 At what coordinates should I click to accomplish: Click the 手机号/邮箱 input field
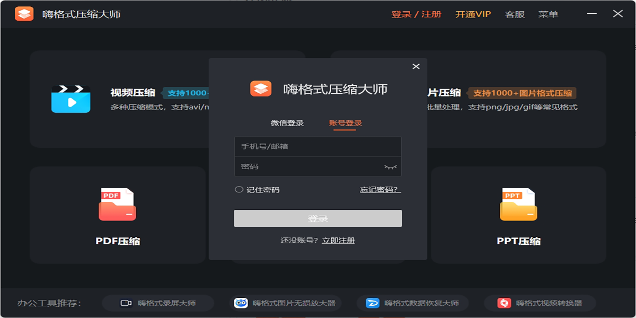317,146
